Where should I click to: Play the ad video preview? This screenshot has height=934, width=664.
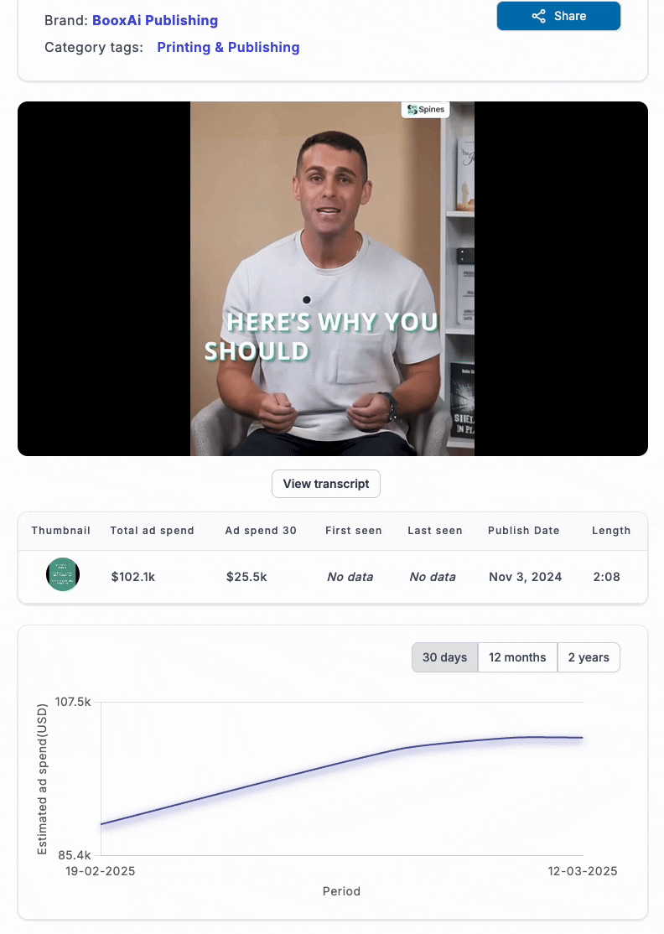(332, 278)
